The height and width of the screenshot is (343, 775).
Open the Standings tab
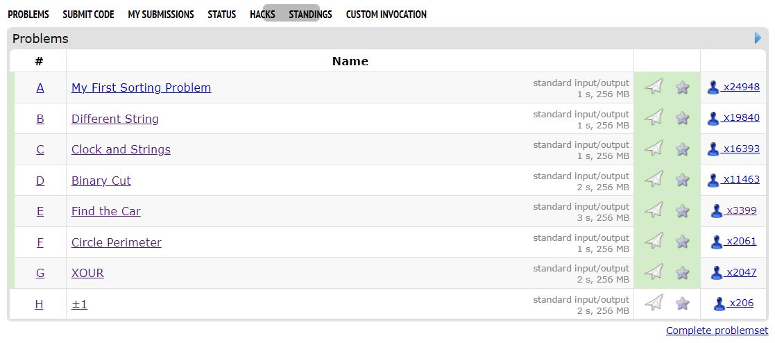coord(310,14)
